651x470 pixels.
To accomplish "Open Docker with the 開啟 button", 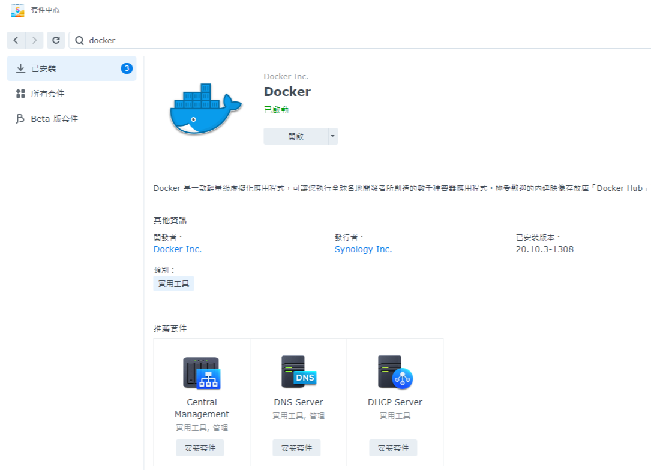I will (x=296, y=136).
